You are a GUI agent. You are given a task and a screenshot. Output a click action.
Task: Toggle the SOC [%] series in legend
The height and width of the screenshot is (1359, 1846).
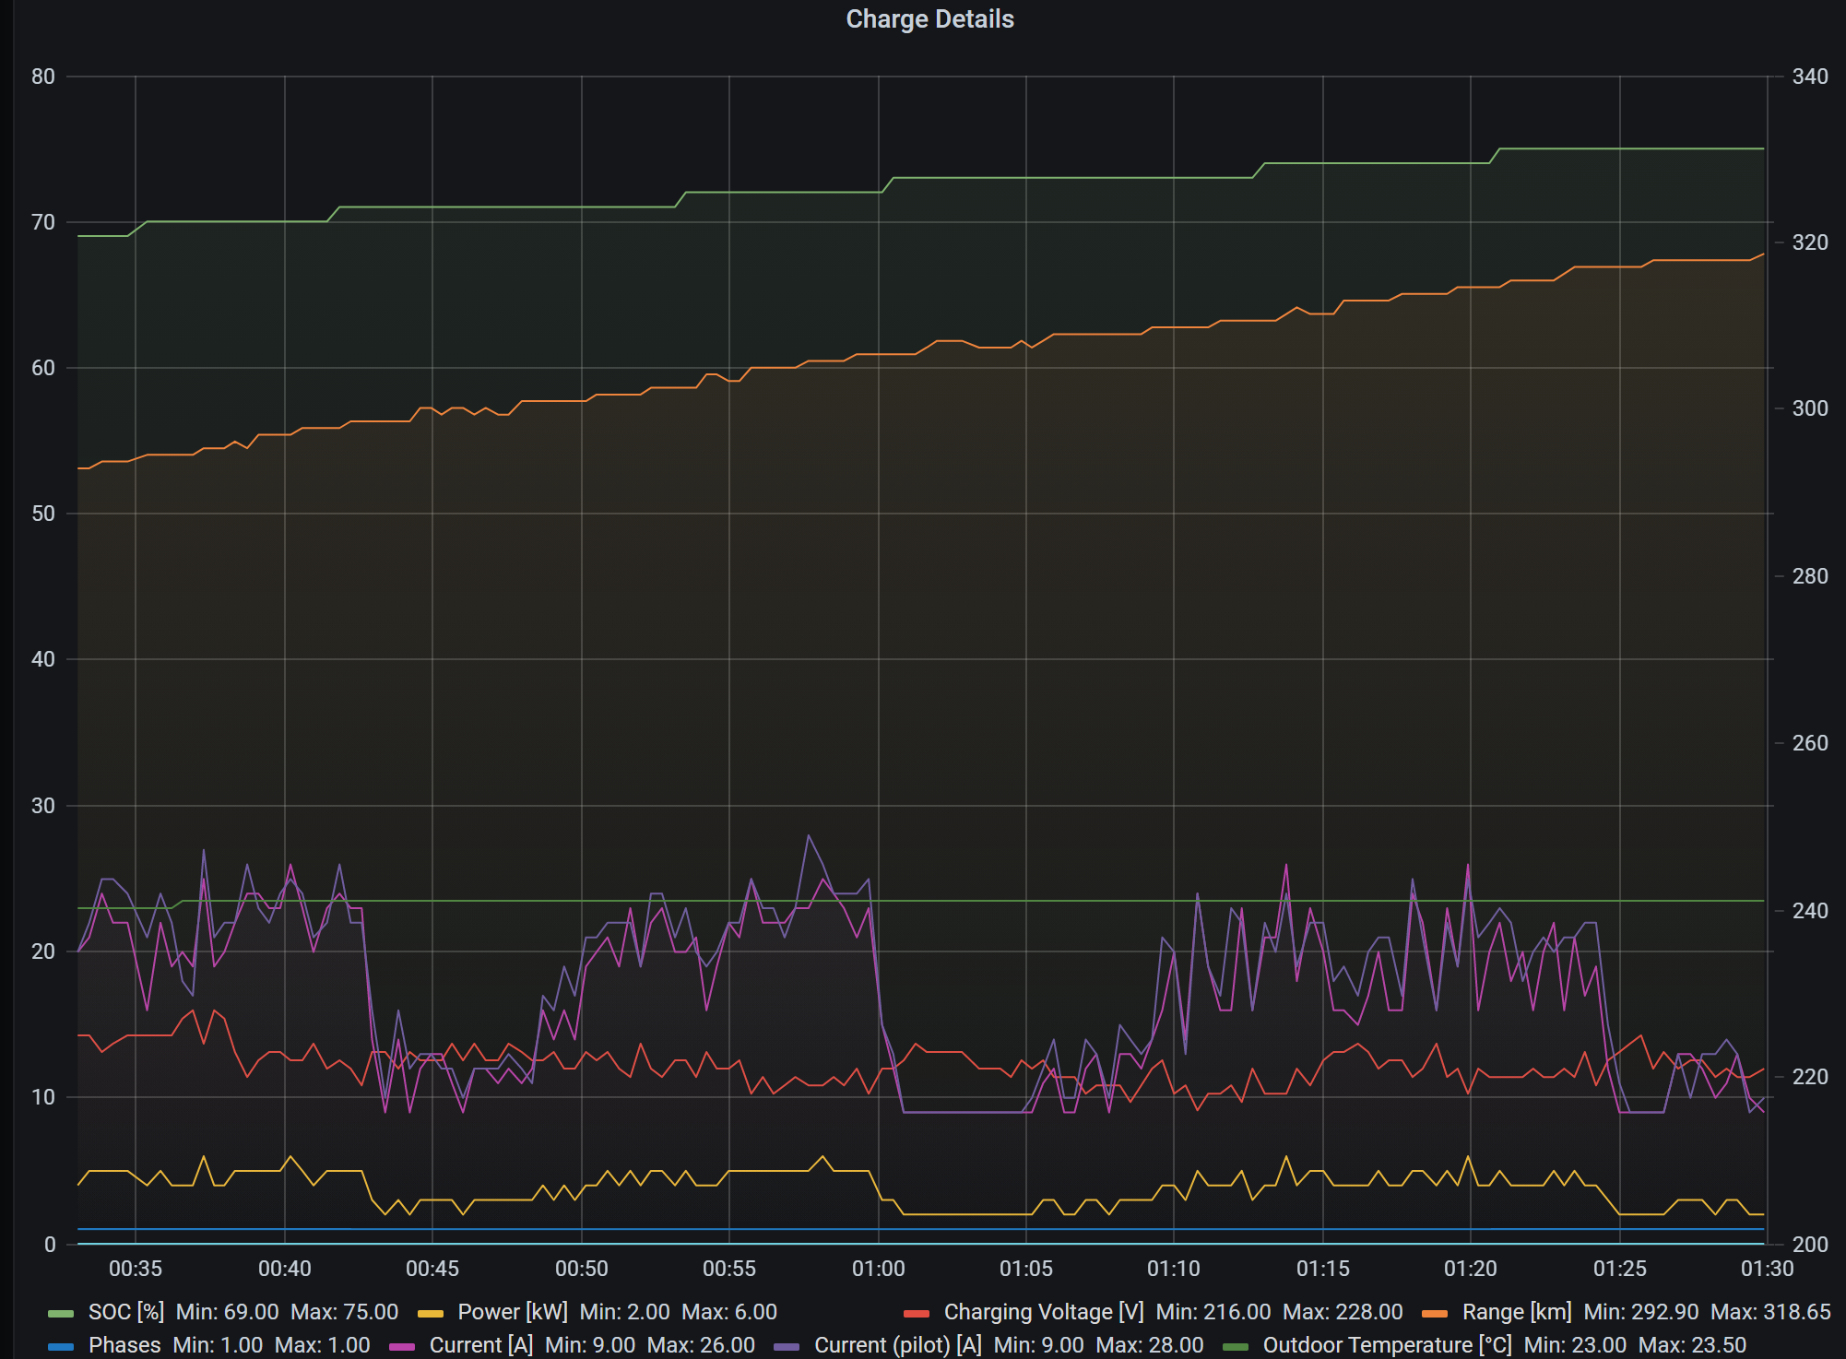pos(125,1312)
